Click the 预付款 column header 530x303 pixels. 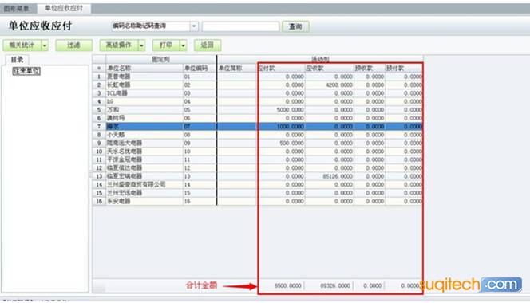[x=404, y=69]
